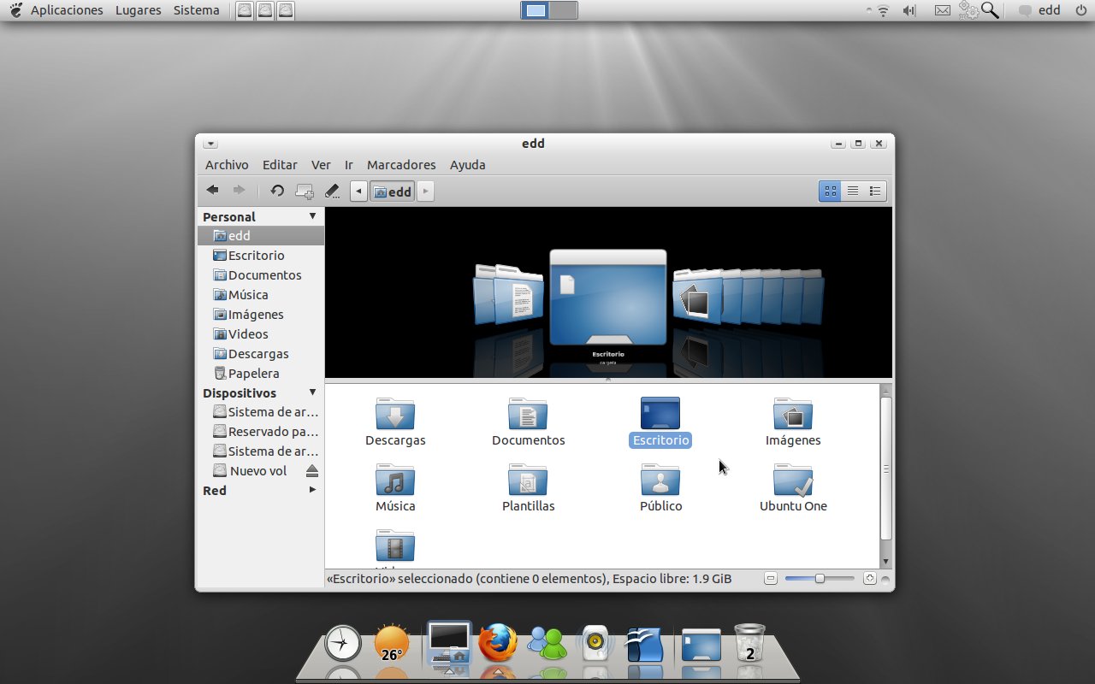Select the Ubuntu One folder icon

point(793,480)
